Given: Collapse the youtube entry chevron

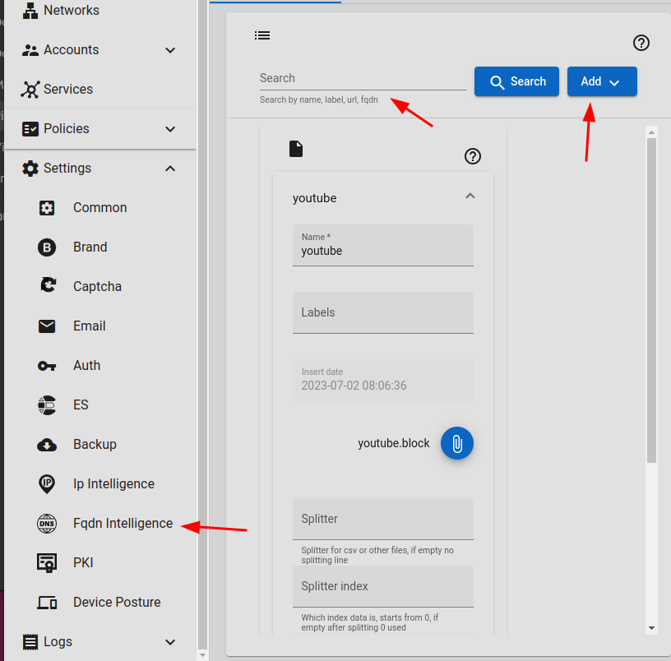Looking at the screenshot, I should coord(470,196).
